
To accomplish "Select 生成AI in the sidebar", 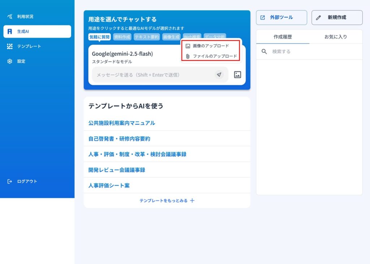I will (23, 31).
